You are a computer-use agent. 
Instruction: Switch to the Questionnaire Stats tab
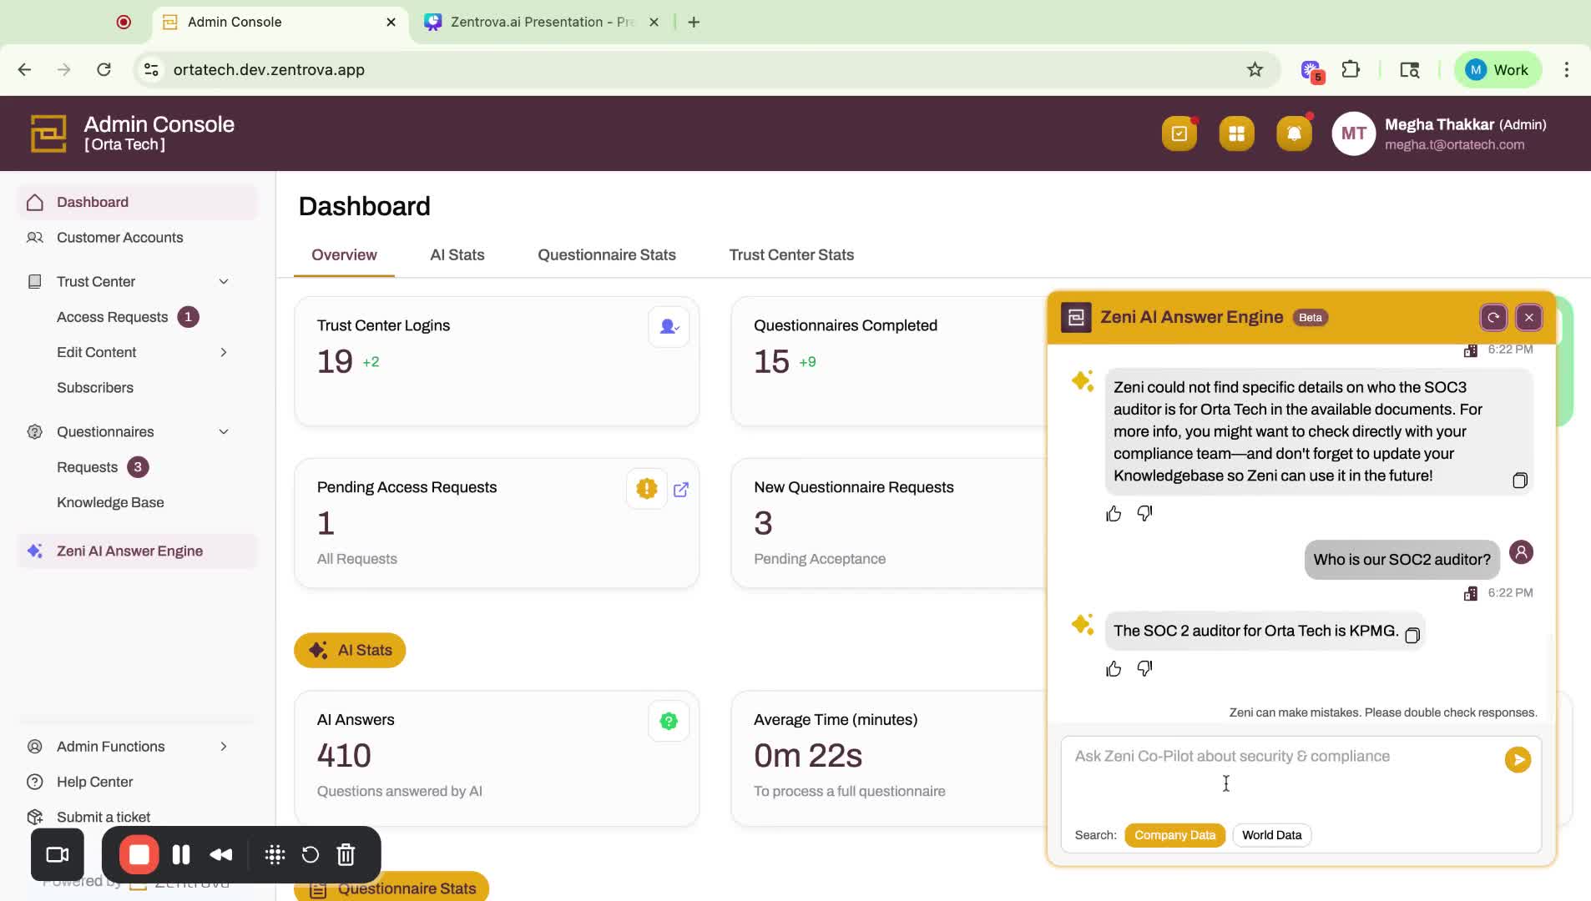pyautogui.click(x=607, y=255)
